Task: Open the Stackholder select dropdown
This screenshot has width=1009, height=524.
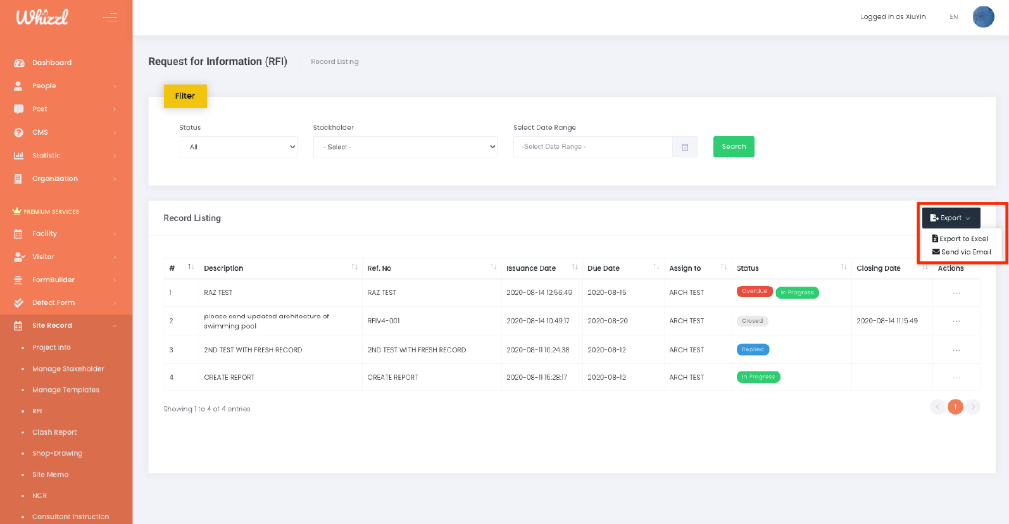Action: pos(405,147)
